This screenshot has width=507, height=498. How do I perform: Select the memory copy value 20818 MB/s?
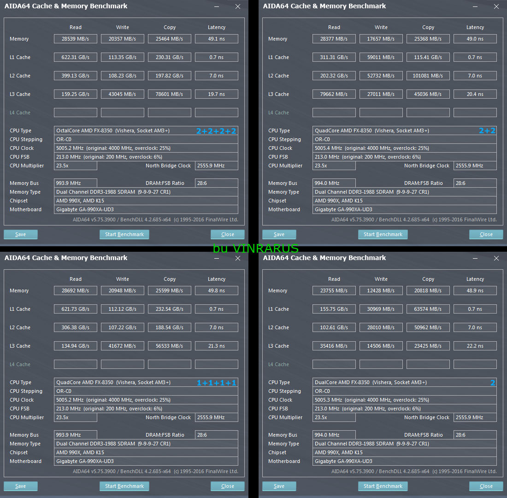[428, 290]
